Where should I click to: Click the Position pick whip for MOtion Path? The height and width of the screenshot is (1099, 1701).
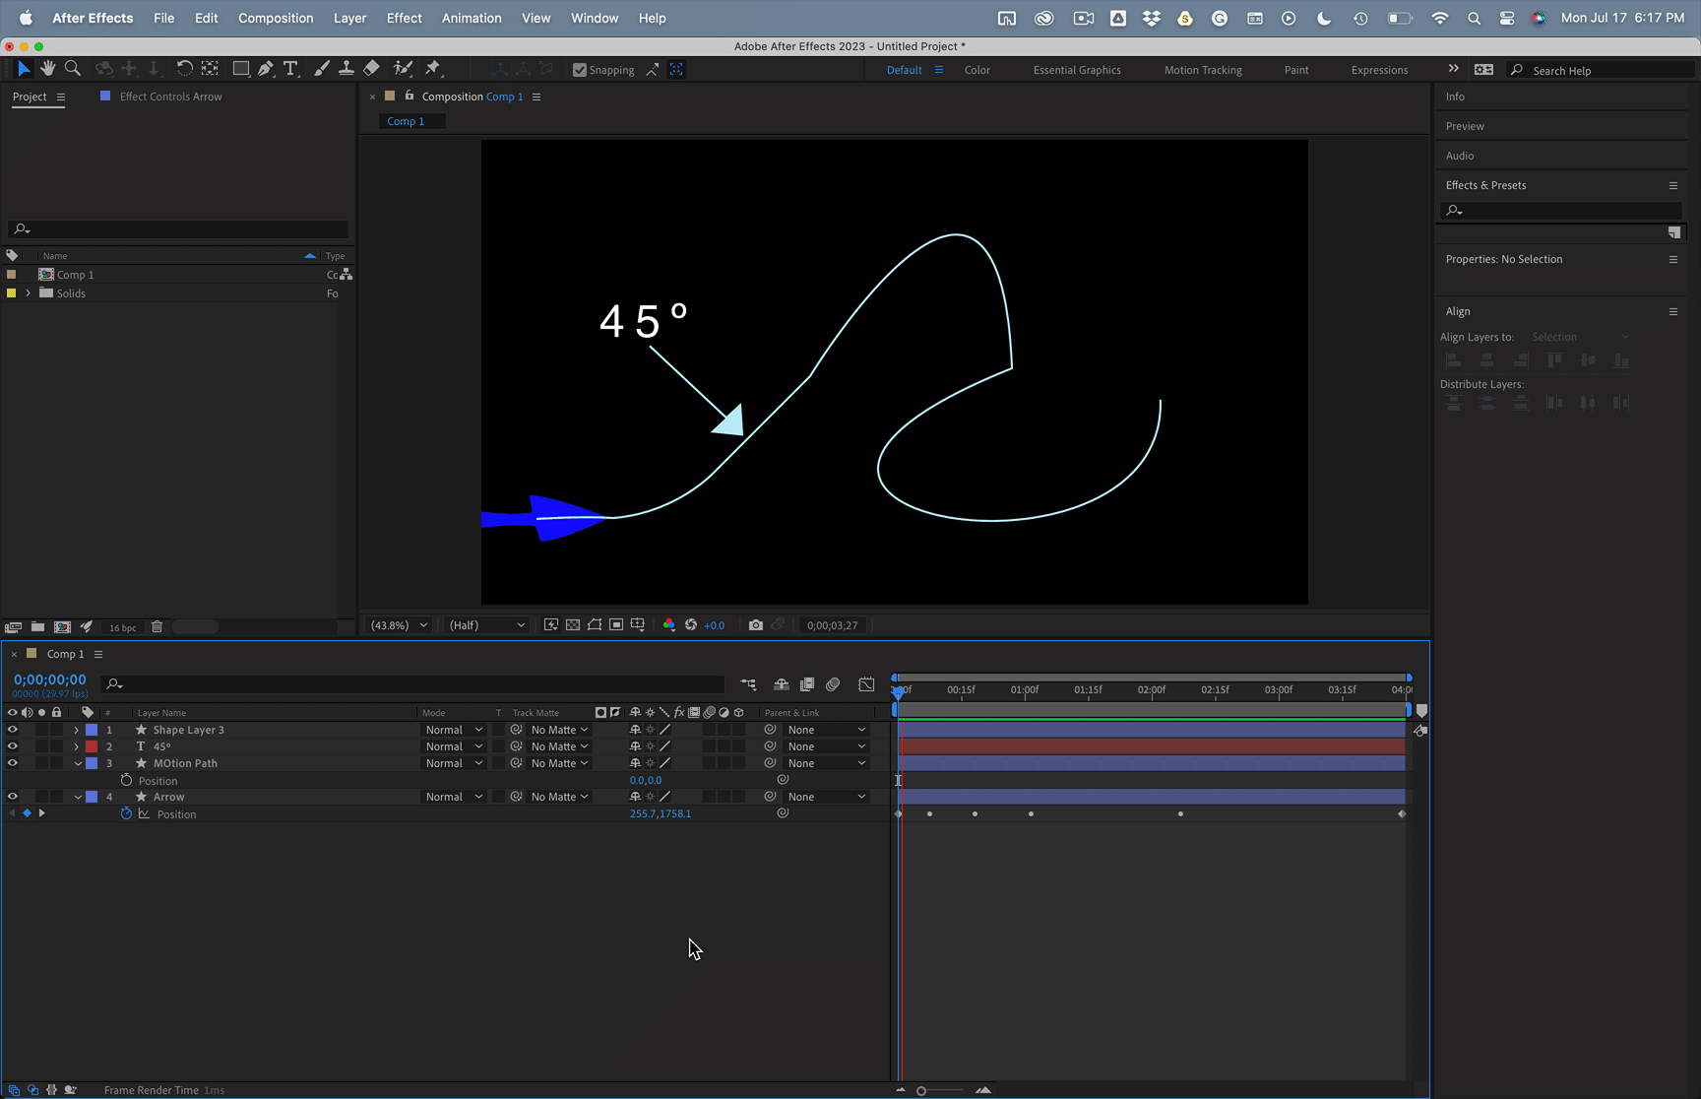pyautogui.click(x=783, y=780)
